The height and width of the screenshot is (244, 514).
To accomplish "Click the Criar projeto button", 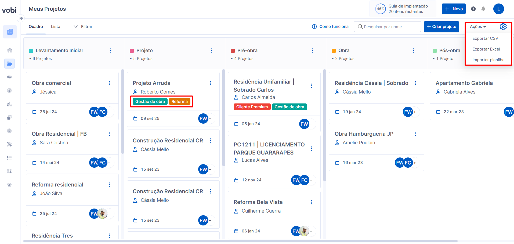I will coord(441,27).
